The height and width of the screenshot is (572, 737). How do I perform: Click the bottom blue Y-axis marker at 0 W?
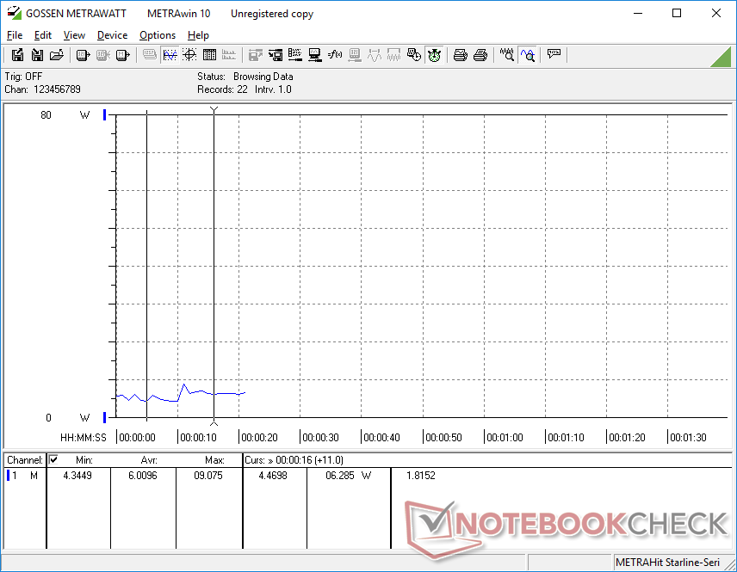[105, 417]
